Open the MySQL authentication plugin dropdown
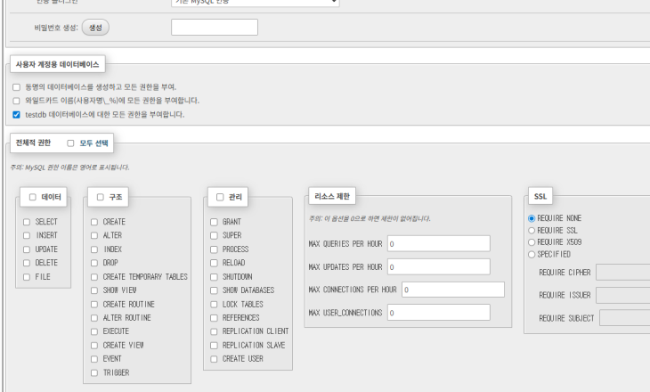The width and height of the screenshot is (650, 392). (x=255, y=3)
